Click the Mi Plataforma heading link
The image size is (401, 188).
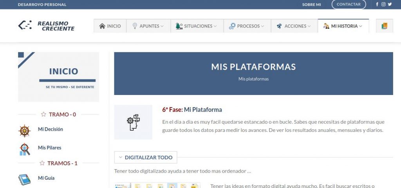pyautogui.click(x=203, y=110)
